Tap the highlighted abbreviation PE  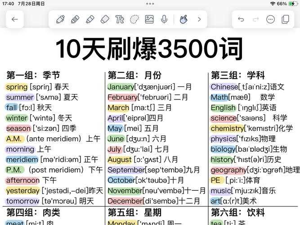click(216, 180)
